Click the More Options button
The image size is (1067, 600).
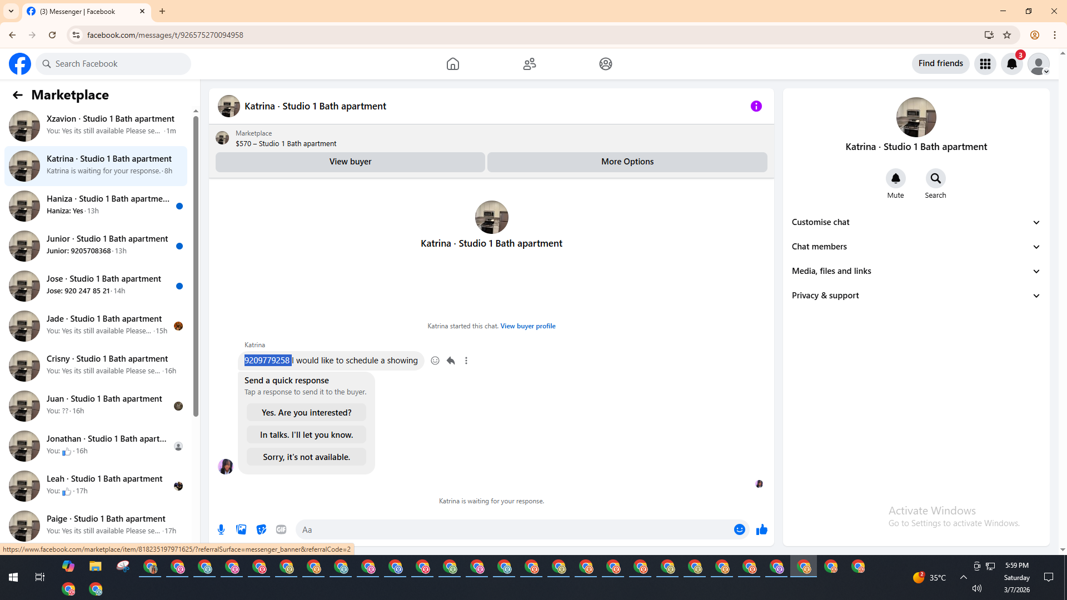(627, 162)
